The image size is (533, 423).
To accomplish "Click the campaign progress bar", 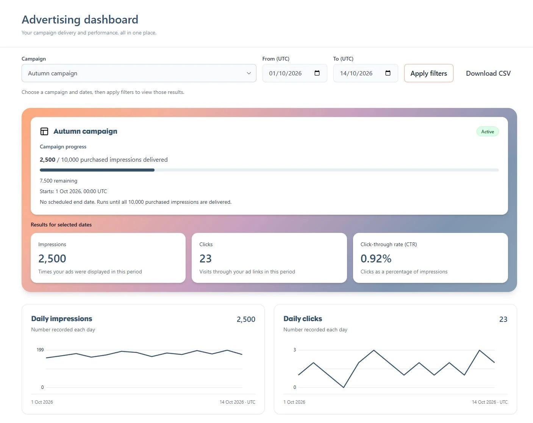I will 269,170.
